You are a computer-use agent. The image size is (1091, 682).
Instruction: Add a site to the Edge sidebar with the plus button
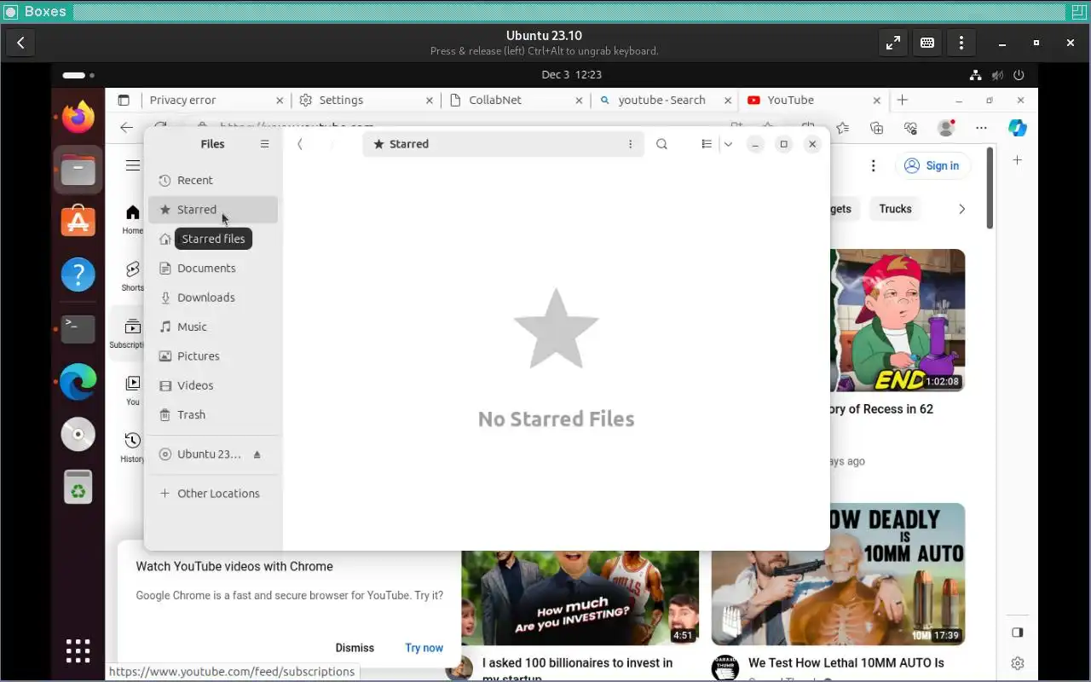1017,160
